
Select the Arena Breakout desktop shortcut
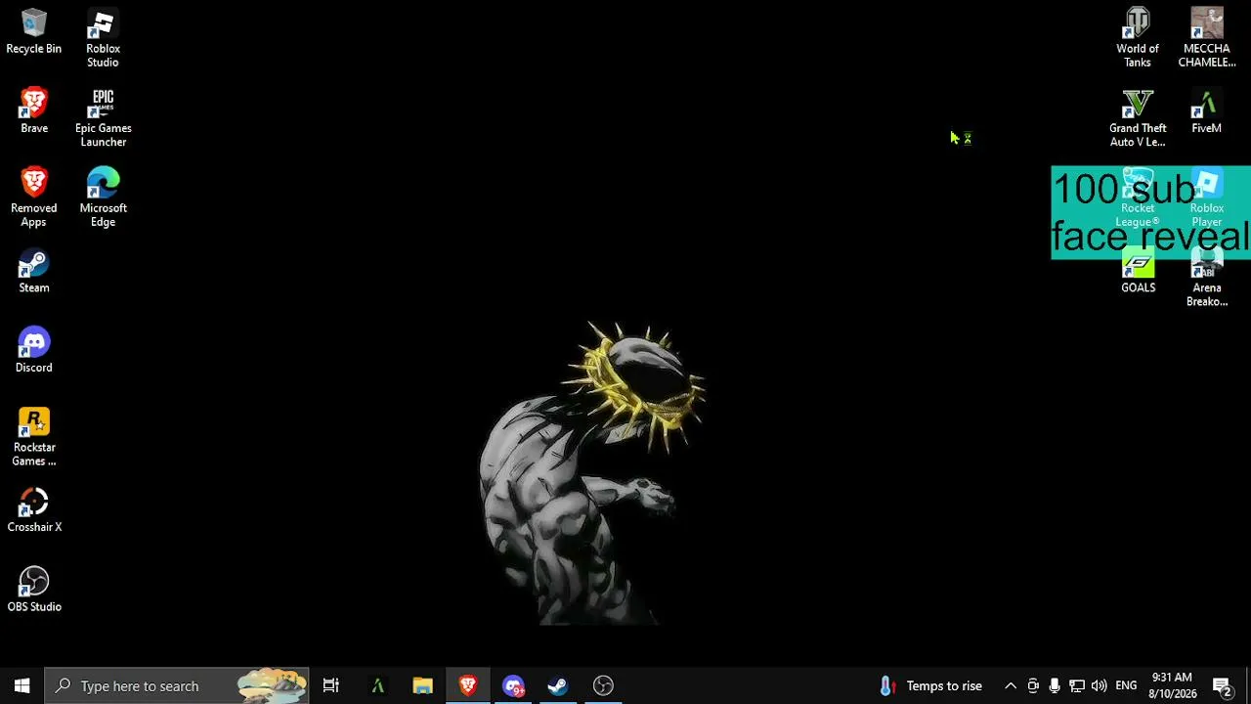(1207, 279)
